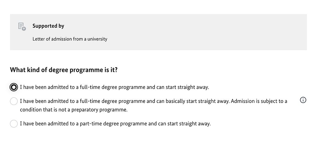Image resolution: width=323 pixels, height=147 pixels.
Task: Open the info icon next to conditional admission
Action: 303,100
